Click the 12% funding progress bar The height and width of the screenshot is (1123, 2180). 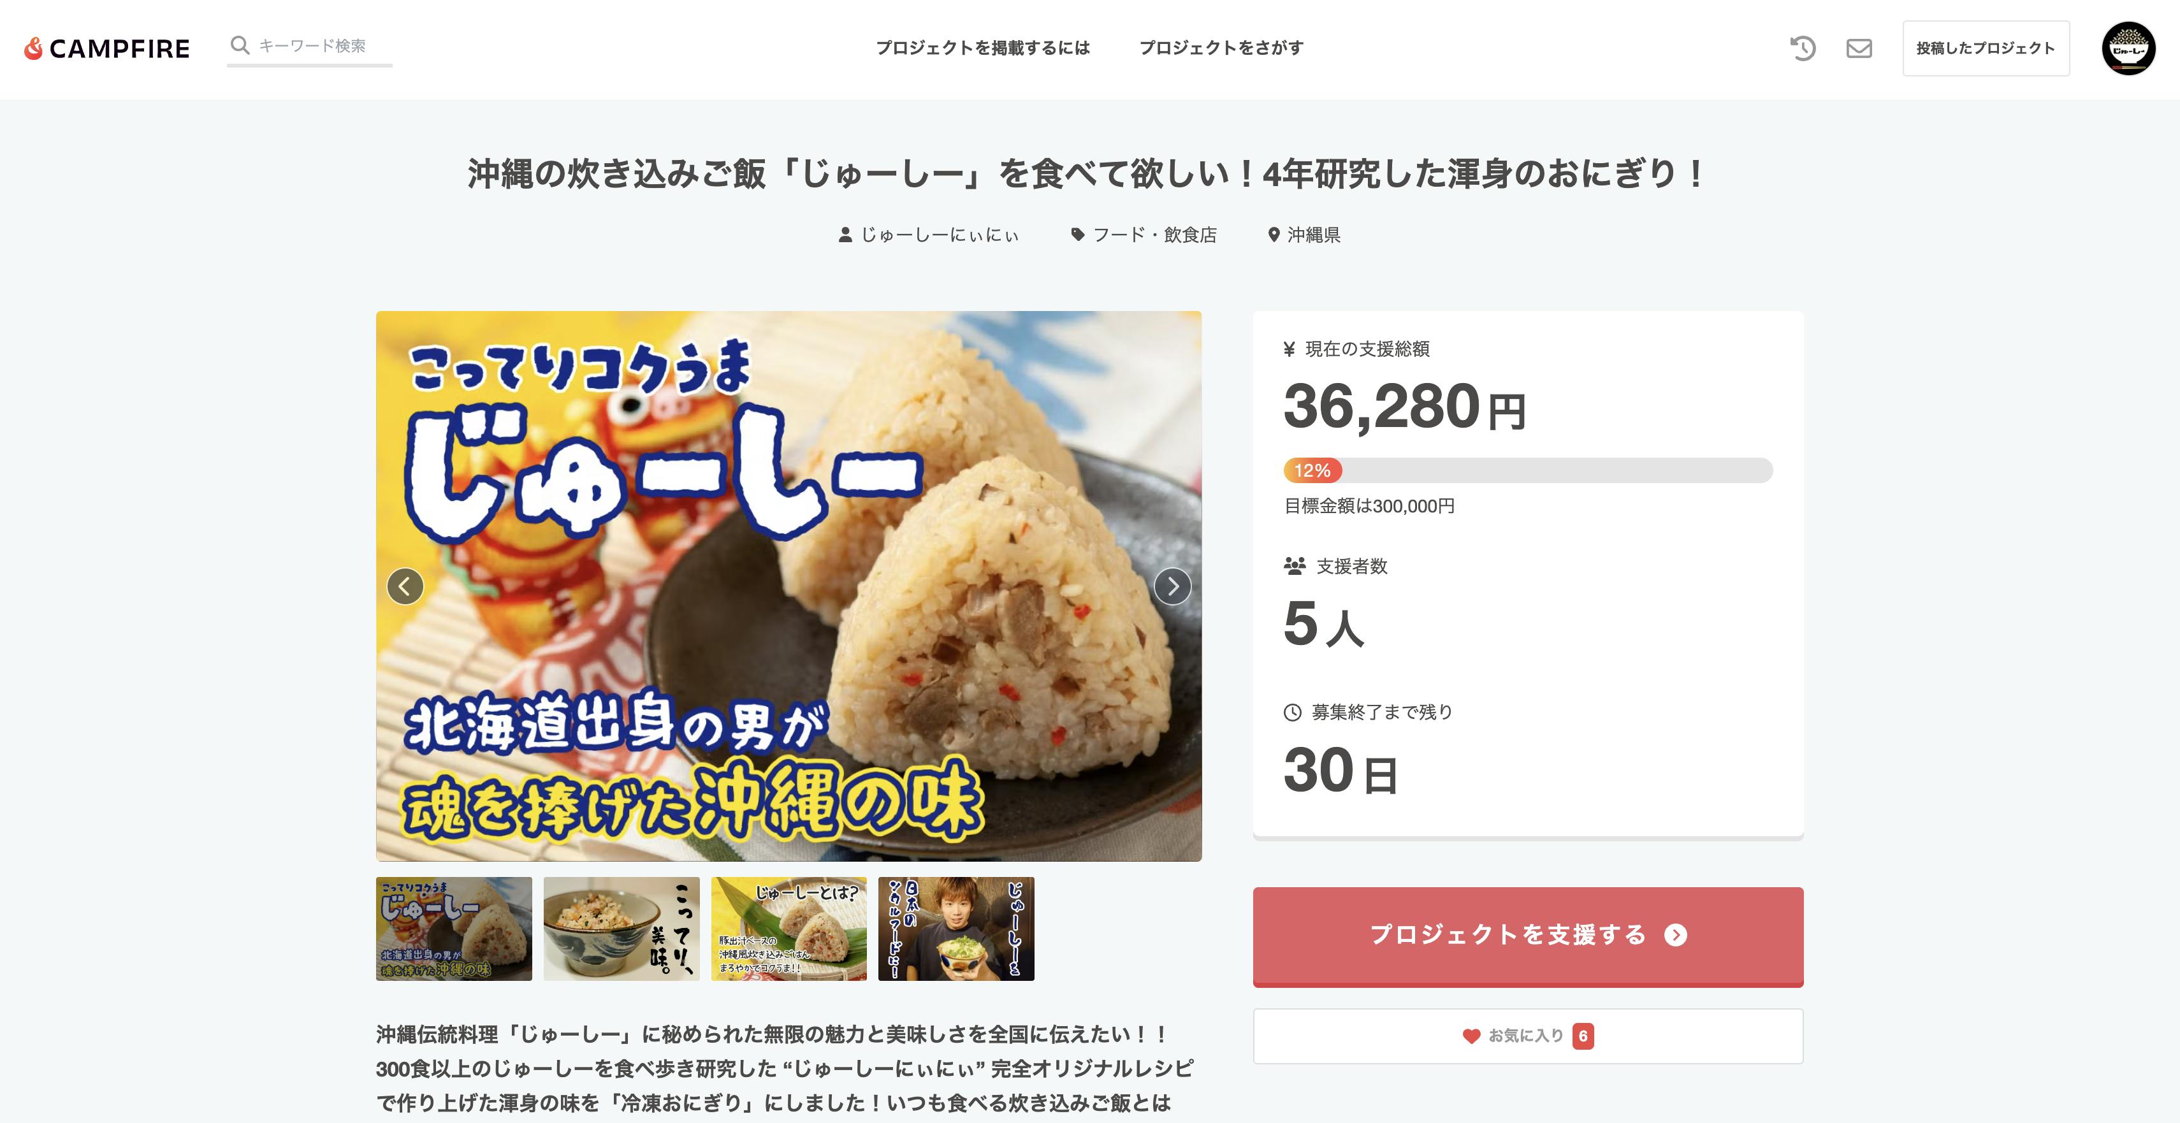tap(1527, 470)
